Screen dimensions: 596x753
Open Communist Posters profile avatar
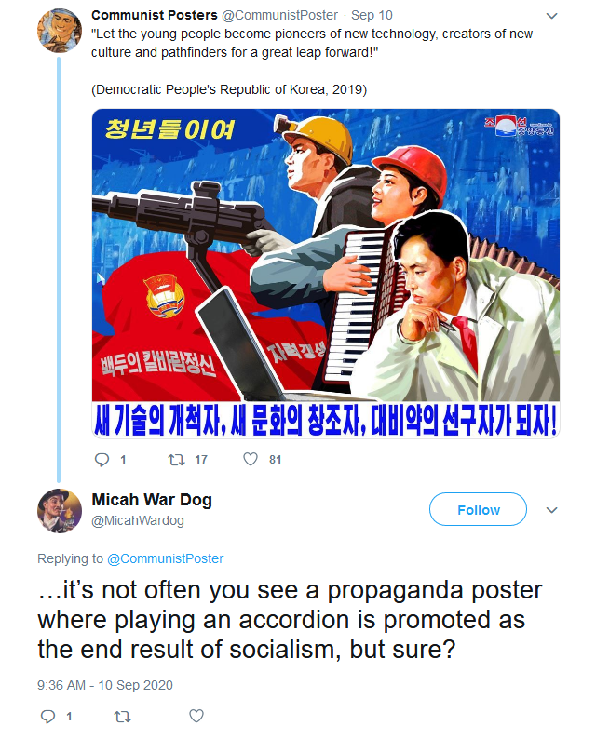click(x=60, y=31)
